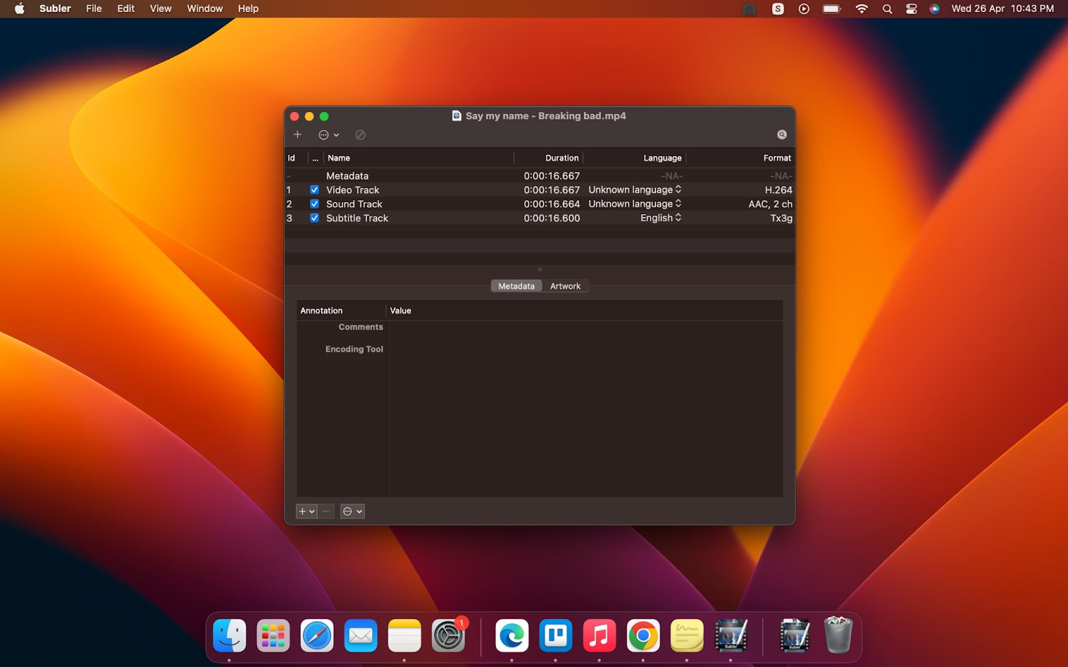
Task: Select the Encoding Tool annotation row
Action: pos(539,349)
